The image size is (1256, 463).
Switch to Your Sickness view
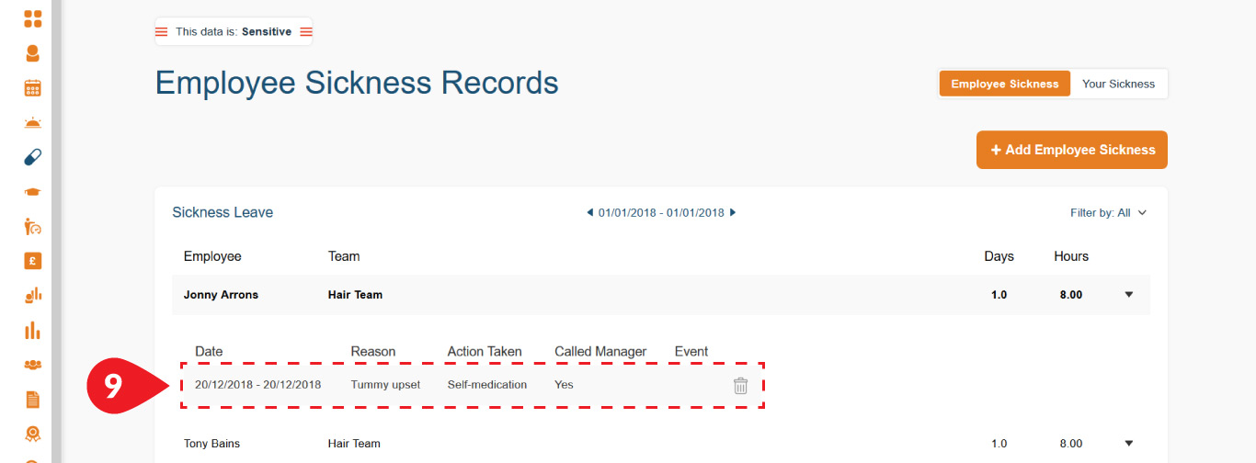click(1118, 84)
